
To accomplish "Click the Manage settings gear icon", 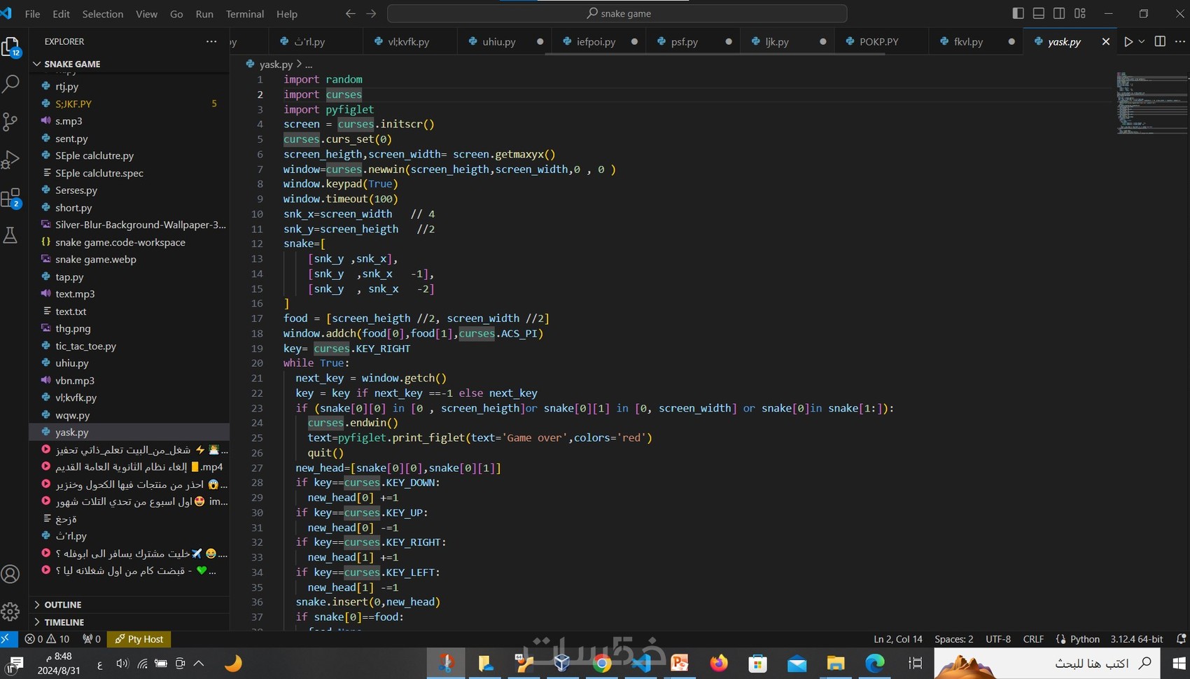I will [x=10, y=612].
